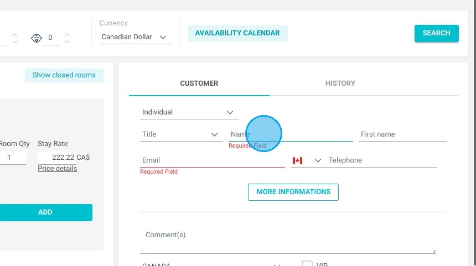This screenshot has height=266, width=476.
Task: Switch to the HISTORY tab
Action: coord(340,84)
